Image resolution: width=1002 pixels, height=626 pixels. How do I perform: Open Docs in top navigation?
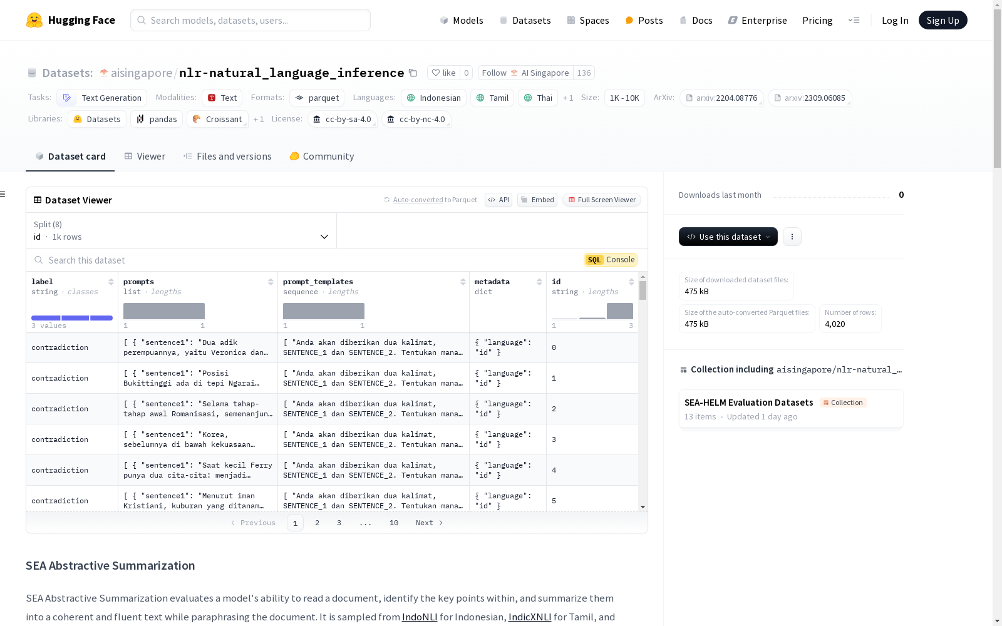tap(696, 20)
